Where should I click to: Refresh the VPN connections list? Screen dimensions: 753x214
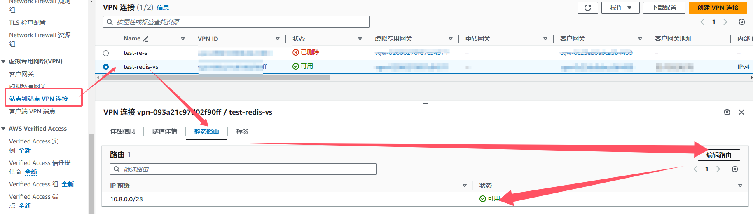tap(588, 8)
